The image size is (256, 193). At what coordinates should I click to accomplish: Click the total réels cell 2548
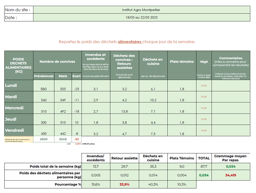[x=63, y=139]
